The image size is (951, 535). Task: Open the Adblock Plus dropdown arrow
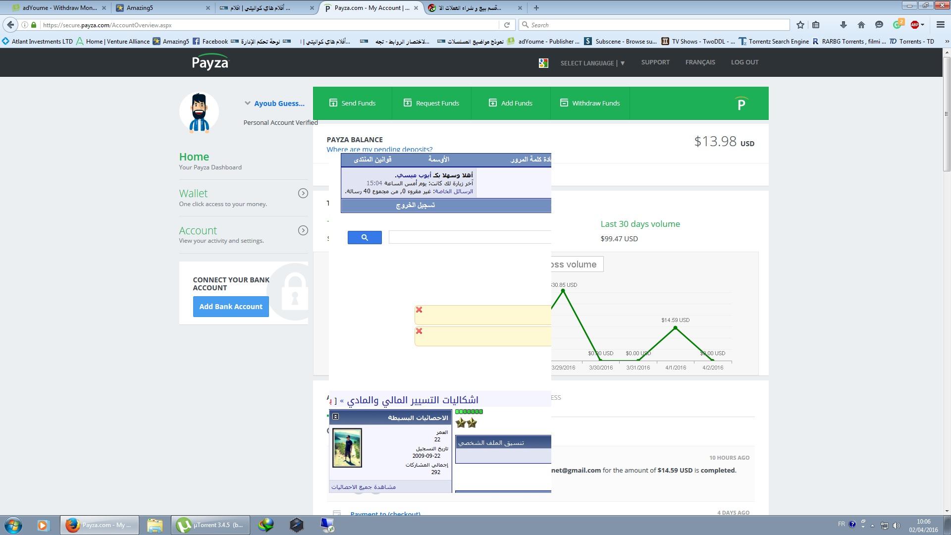(923, 25)
